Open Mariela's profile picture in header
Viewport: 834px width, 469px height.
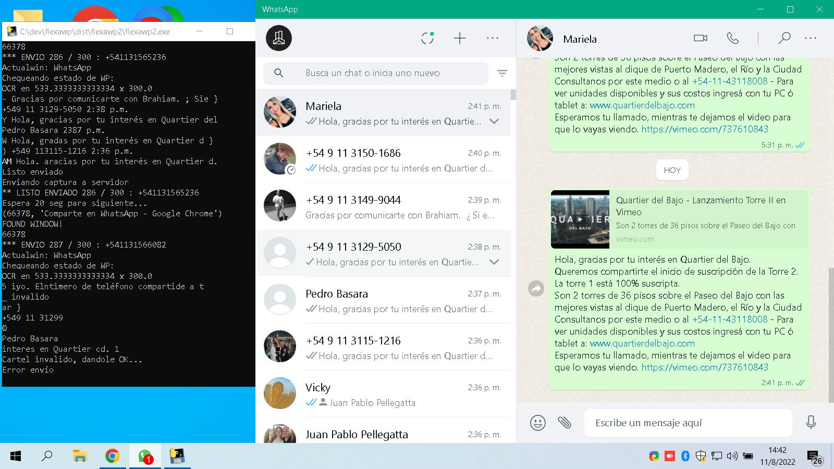(539, 39)
